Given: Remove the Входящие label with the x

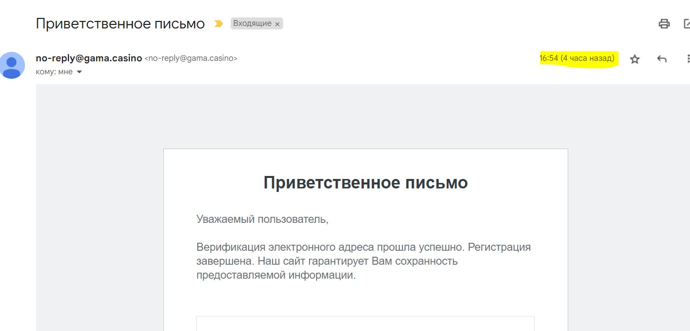Looking at the screenshot, I should pos(278,24).
